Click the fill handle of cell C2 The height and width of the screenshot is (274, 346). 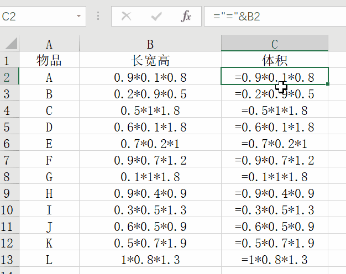(328, 84)
